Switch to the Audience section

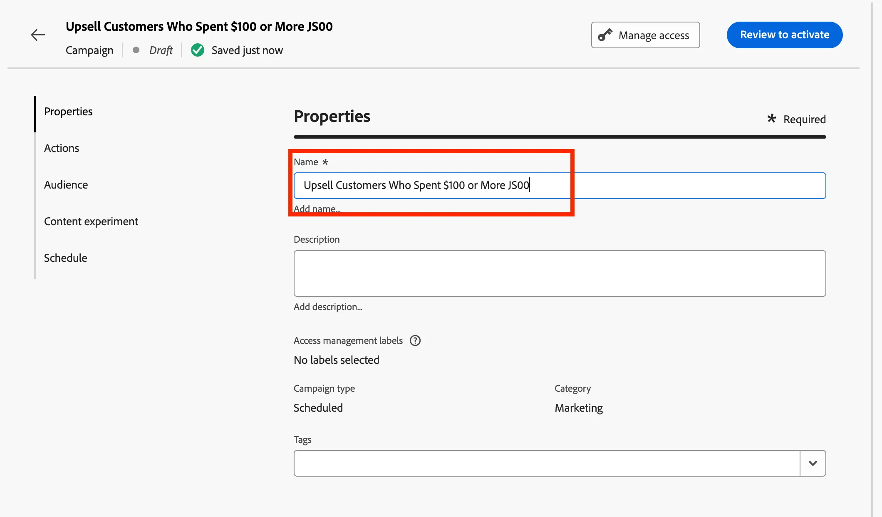pyautogui.click(x=66, y=185)
